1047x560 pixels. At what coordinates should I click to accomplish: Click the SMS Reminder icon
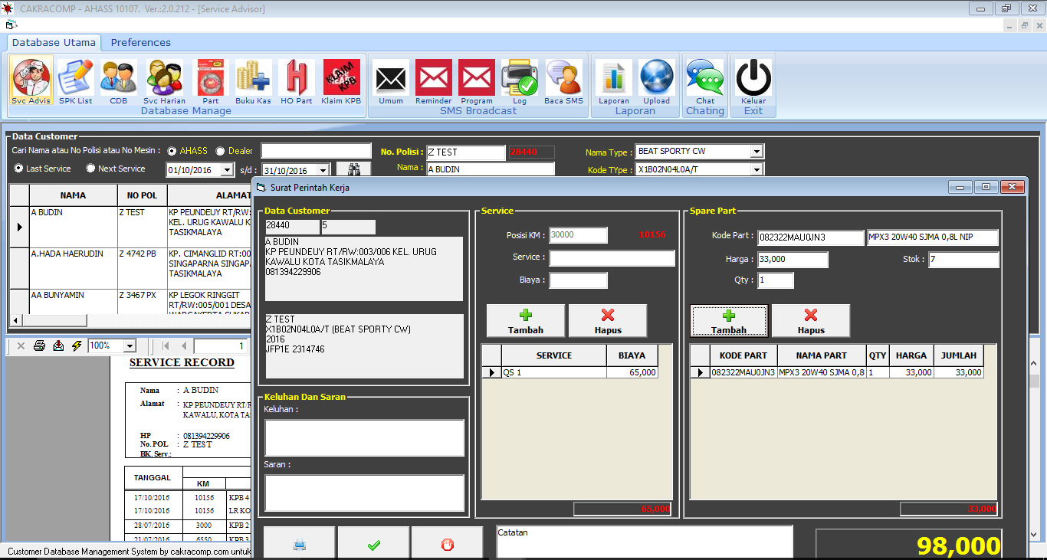[x=434, y=80]
